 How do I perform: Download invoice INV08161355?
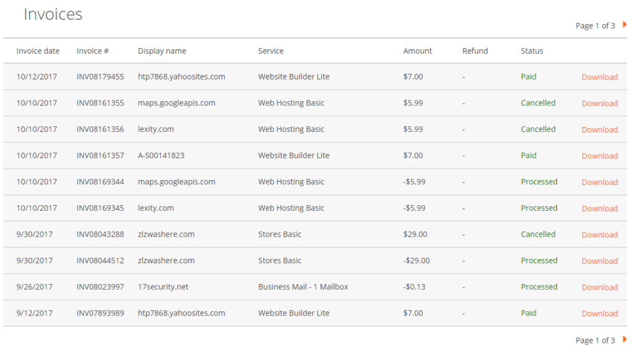click(599, 104)
